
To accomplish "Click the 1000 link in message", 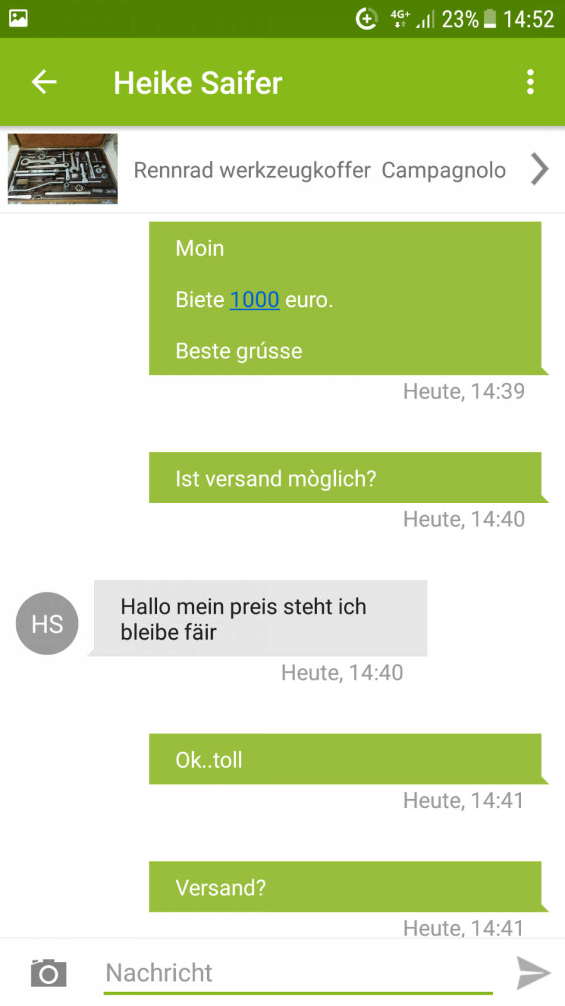I will 254,300.
